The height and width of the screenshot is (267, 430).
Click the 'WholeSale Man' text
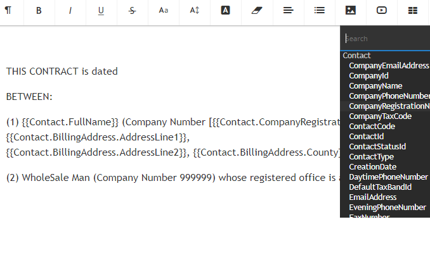(x=56, y=178)
